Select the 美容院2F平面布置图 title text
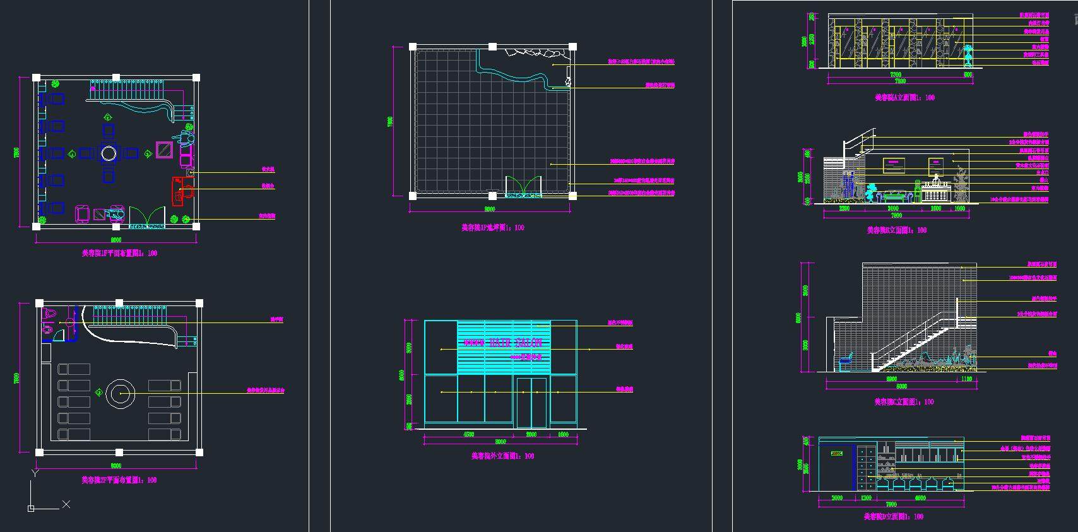Image resolution: width=1078 pixels, height=532 pixels. pyautogui.click(x=119, y=480)
